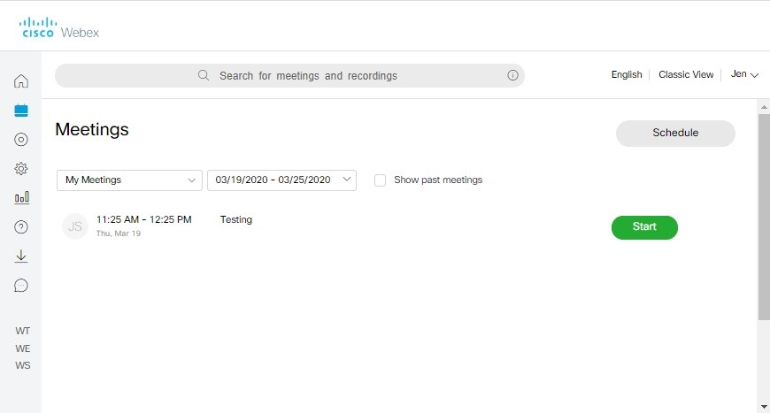Open Support help icon in sidebar
Screen dimensions: 770x413
tap(21, 226)
